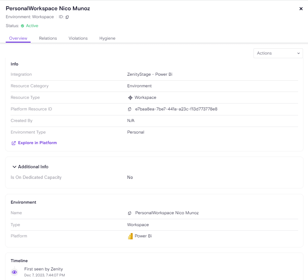The width and height of the screenshot is (308, 280).
Task: Switch to the Overview tab
Action: (18, 38)
